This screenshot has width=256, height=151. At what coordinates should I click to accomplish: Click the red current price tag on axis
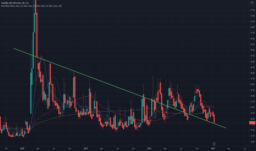pos(252,123)
